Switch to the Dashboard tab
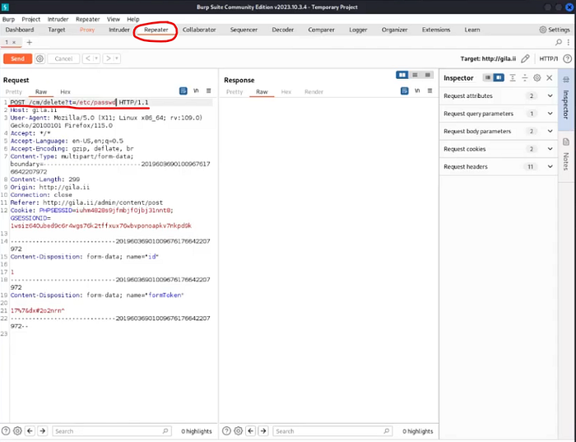576x442 pixels. pos(20,30)
